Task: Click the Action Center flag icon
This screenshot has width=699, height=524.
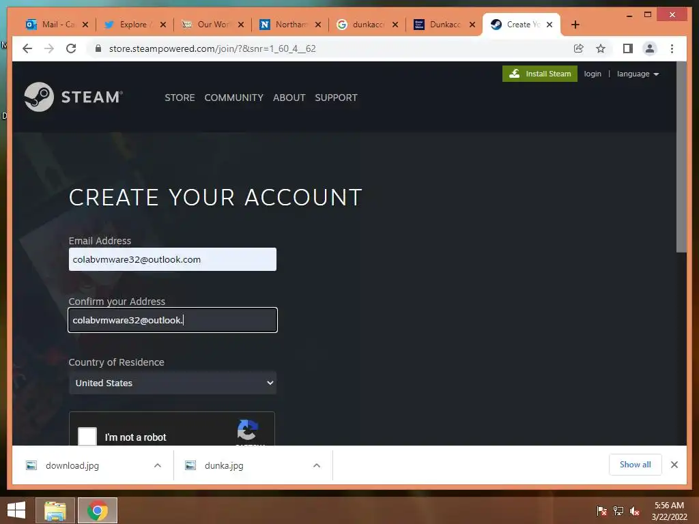Action: pos(601,511)
